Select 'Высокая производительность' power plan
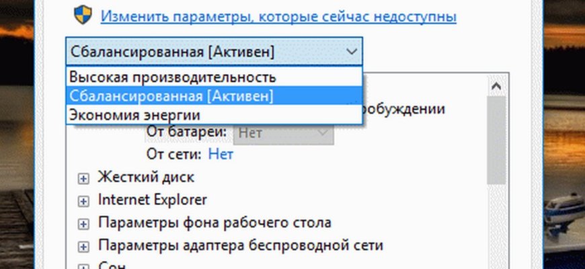The height and width of the screenshot is (269, 585). [x=214, y=77]
